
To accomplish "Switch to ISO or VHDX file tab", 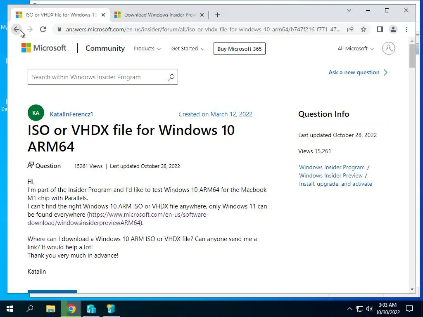I will (x=60, y=15).
